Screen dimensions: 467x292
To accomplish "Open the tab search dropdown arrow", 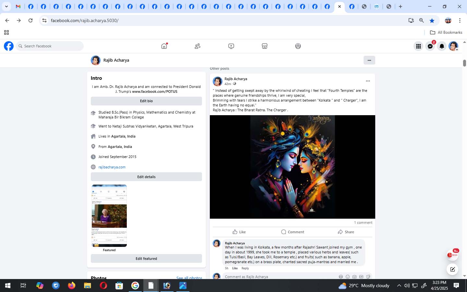I will coord(6,6).
